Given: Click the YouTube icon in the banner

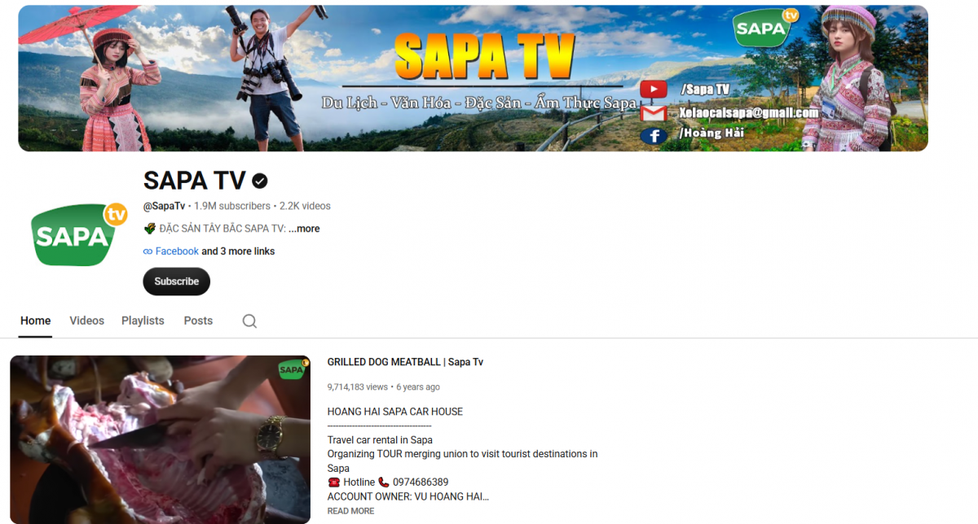Looking at the screenshot, I should pos(654,89).
